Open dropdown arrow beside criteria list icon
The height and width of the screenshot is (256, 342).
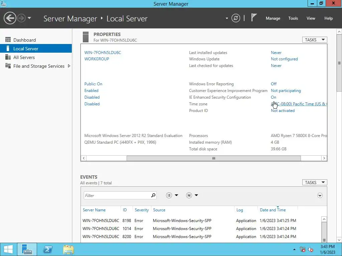pyautogui.click(x=176, y=195)
